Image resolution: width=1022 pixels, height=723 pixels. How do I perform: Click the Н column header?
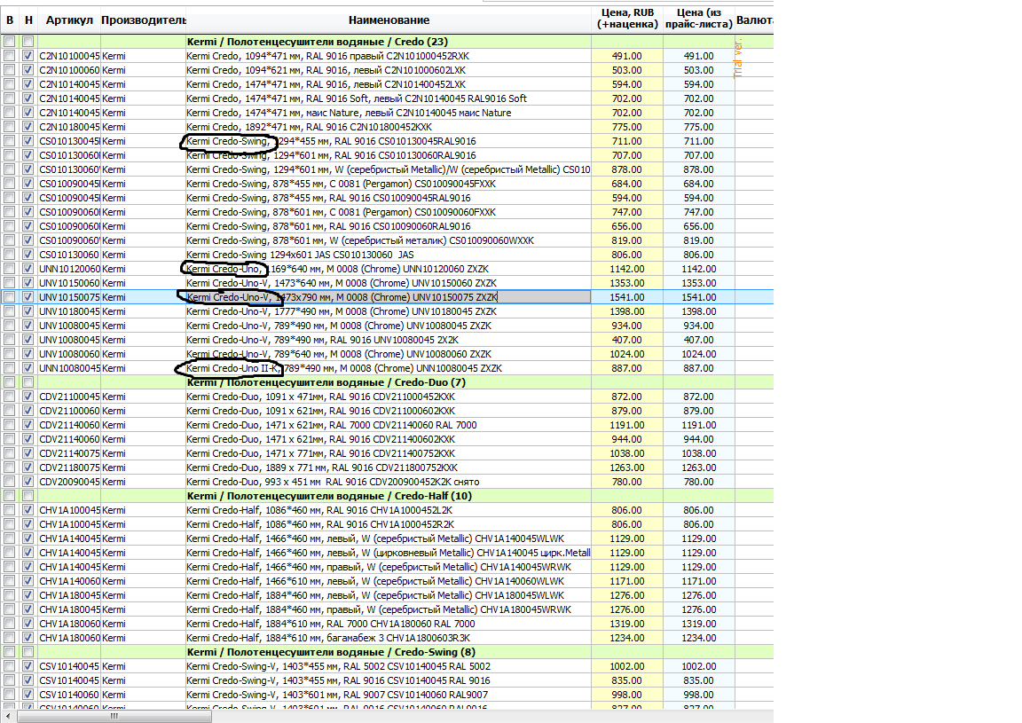(28, 20)
